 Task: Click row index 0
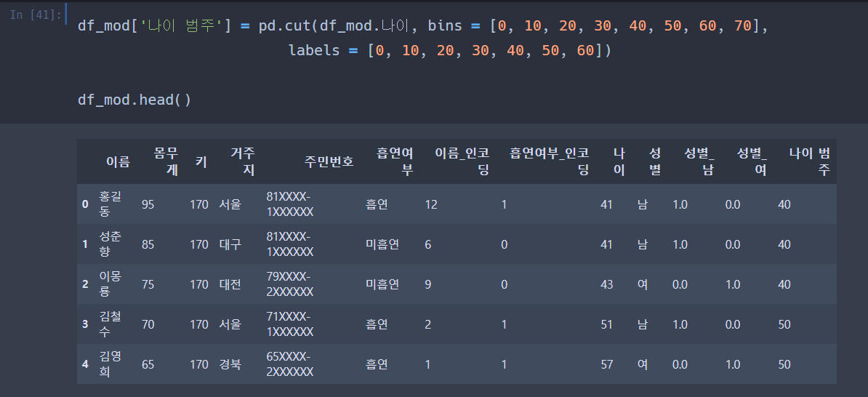(85, 204)
